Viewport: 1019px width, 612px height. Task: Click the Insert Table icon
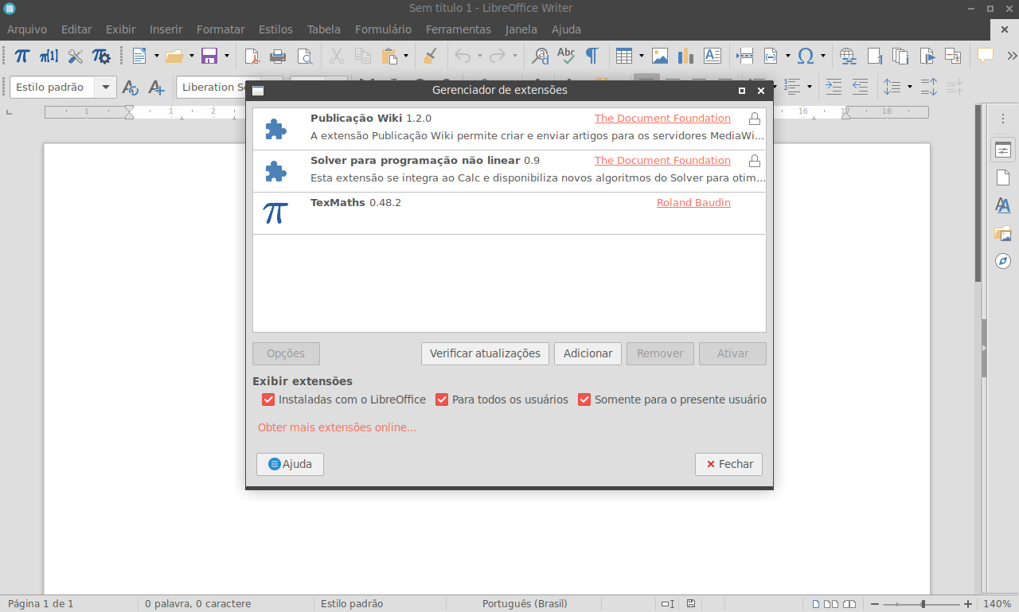(625, 56)
